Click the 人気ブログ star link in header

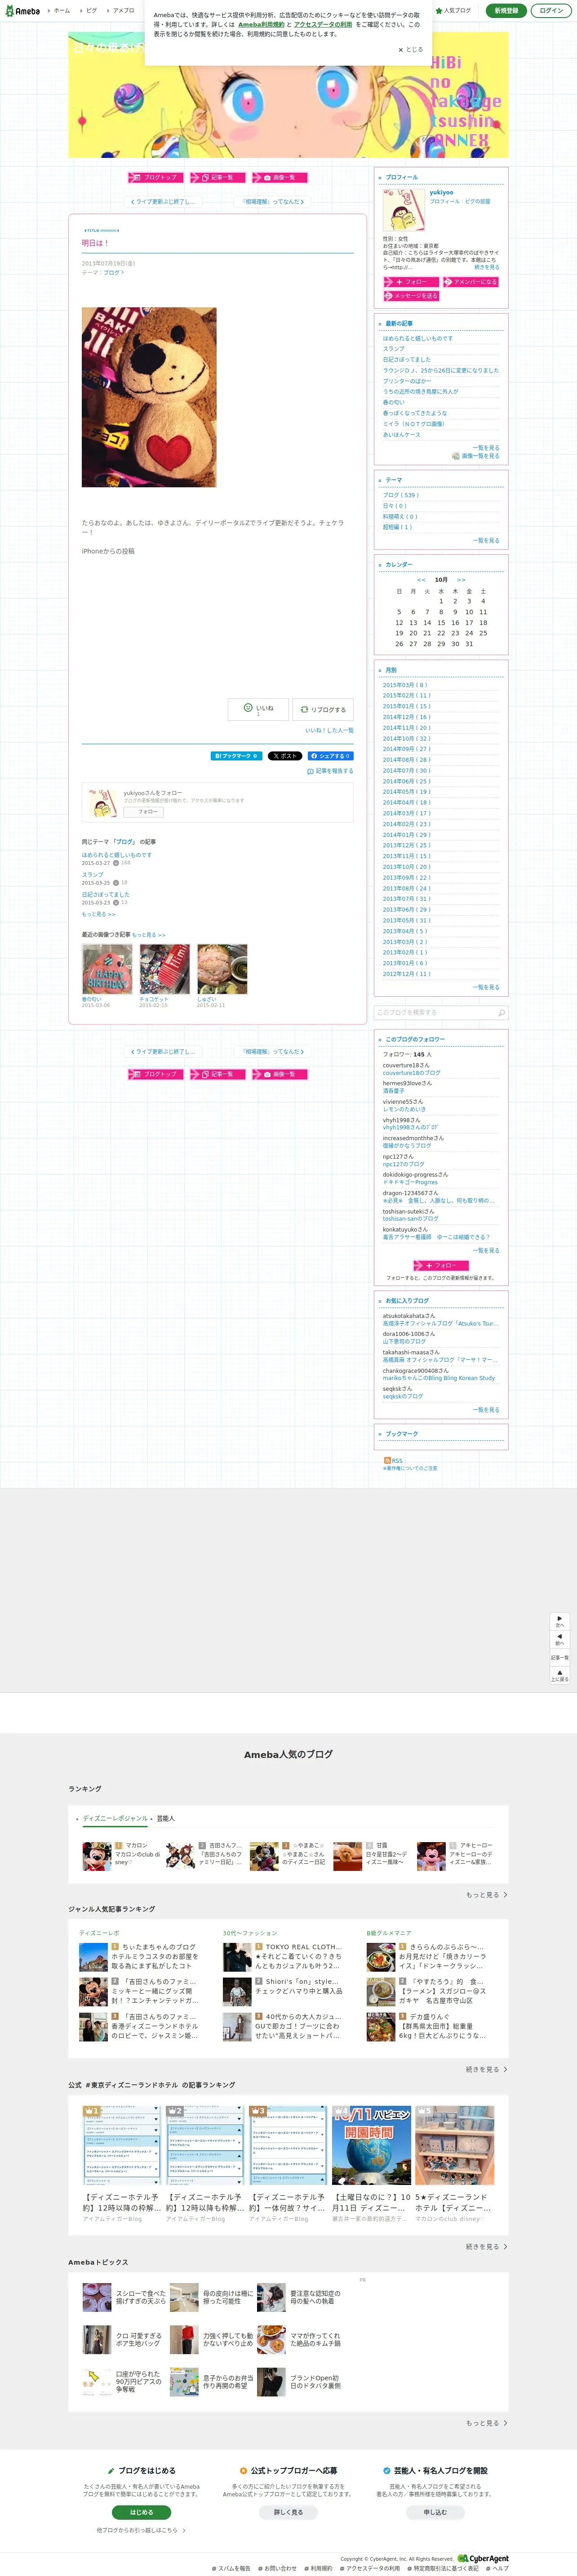[x=454, y=11]
